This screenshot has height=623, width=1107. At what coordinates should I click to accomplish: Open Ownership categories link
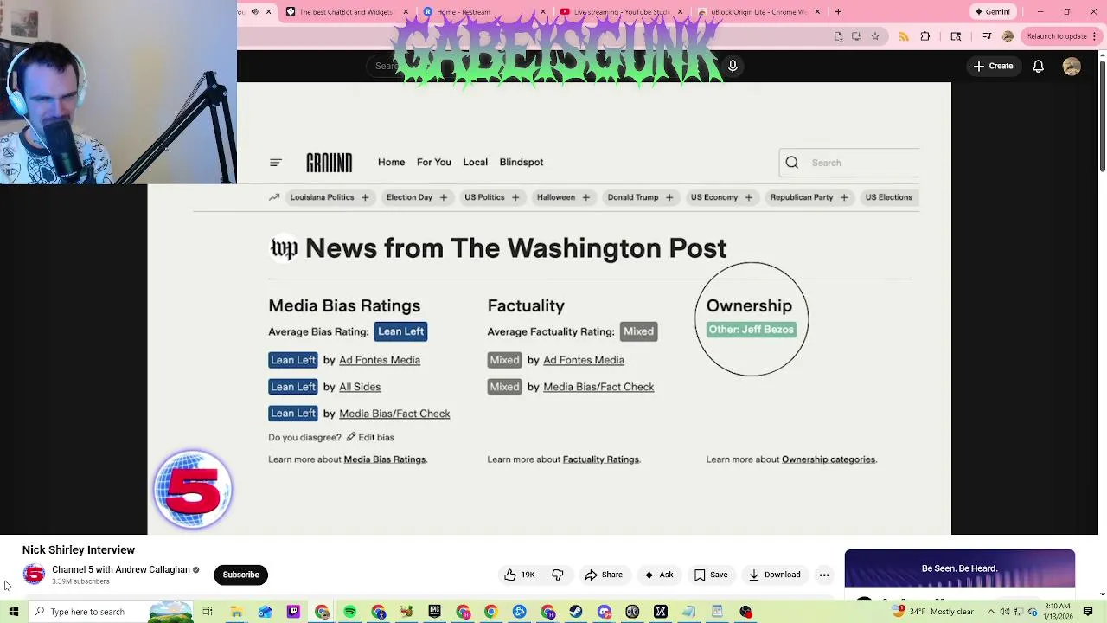[x=829, y=459]
